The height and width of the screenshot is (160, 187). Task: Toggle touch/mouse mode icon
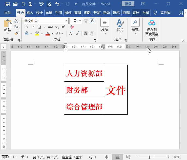point(30,4)
